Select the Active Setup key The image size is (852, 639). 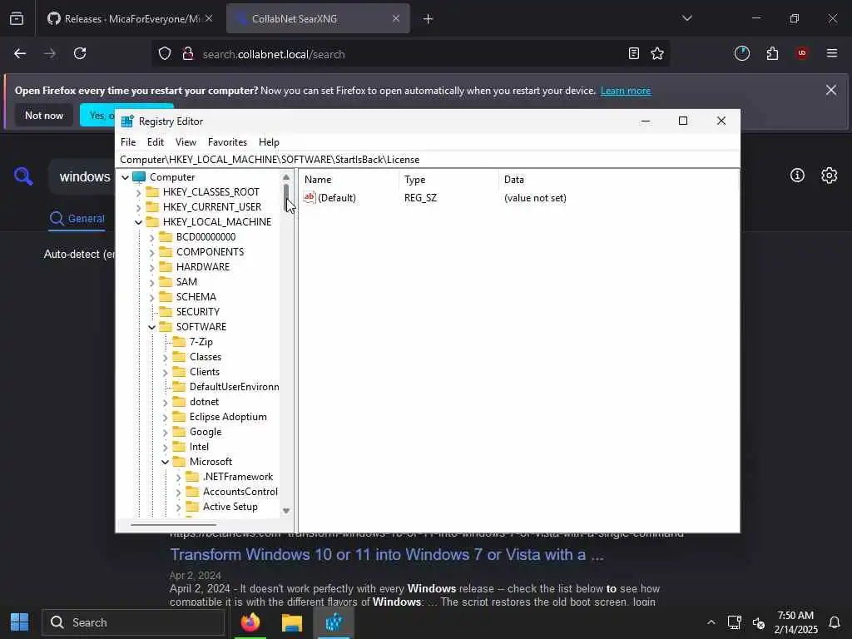(x=230, y=507)
